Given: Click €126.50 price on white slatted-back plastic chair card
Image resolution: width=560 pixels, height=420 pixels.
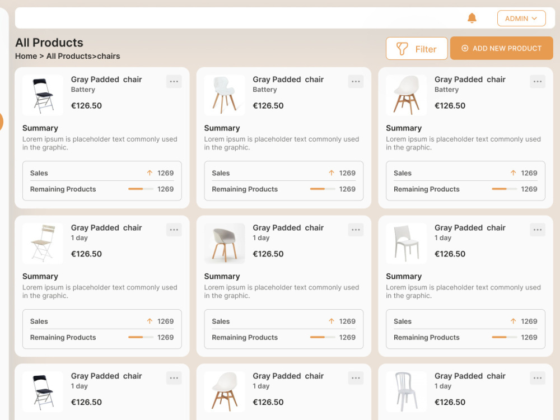Looking at the screenshot, I should (450, 402).
